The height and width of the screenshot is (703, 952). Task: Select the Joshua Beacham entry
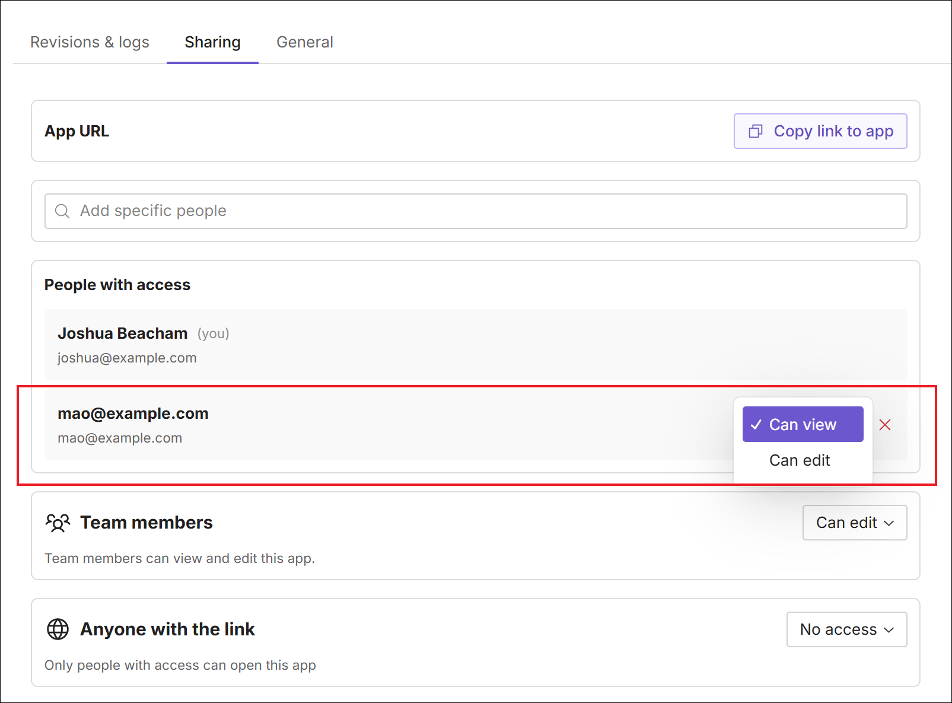tap(356, 345)
